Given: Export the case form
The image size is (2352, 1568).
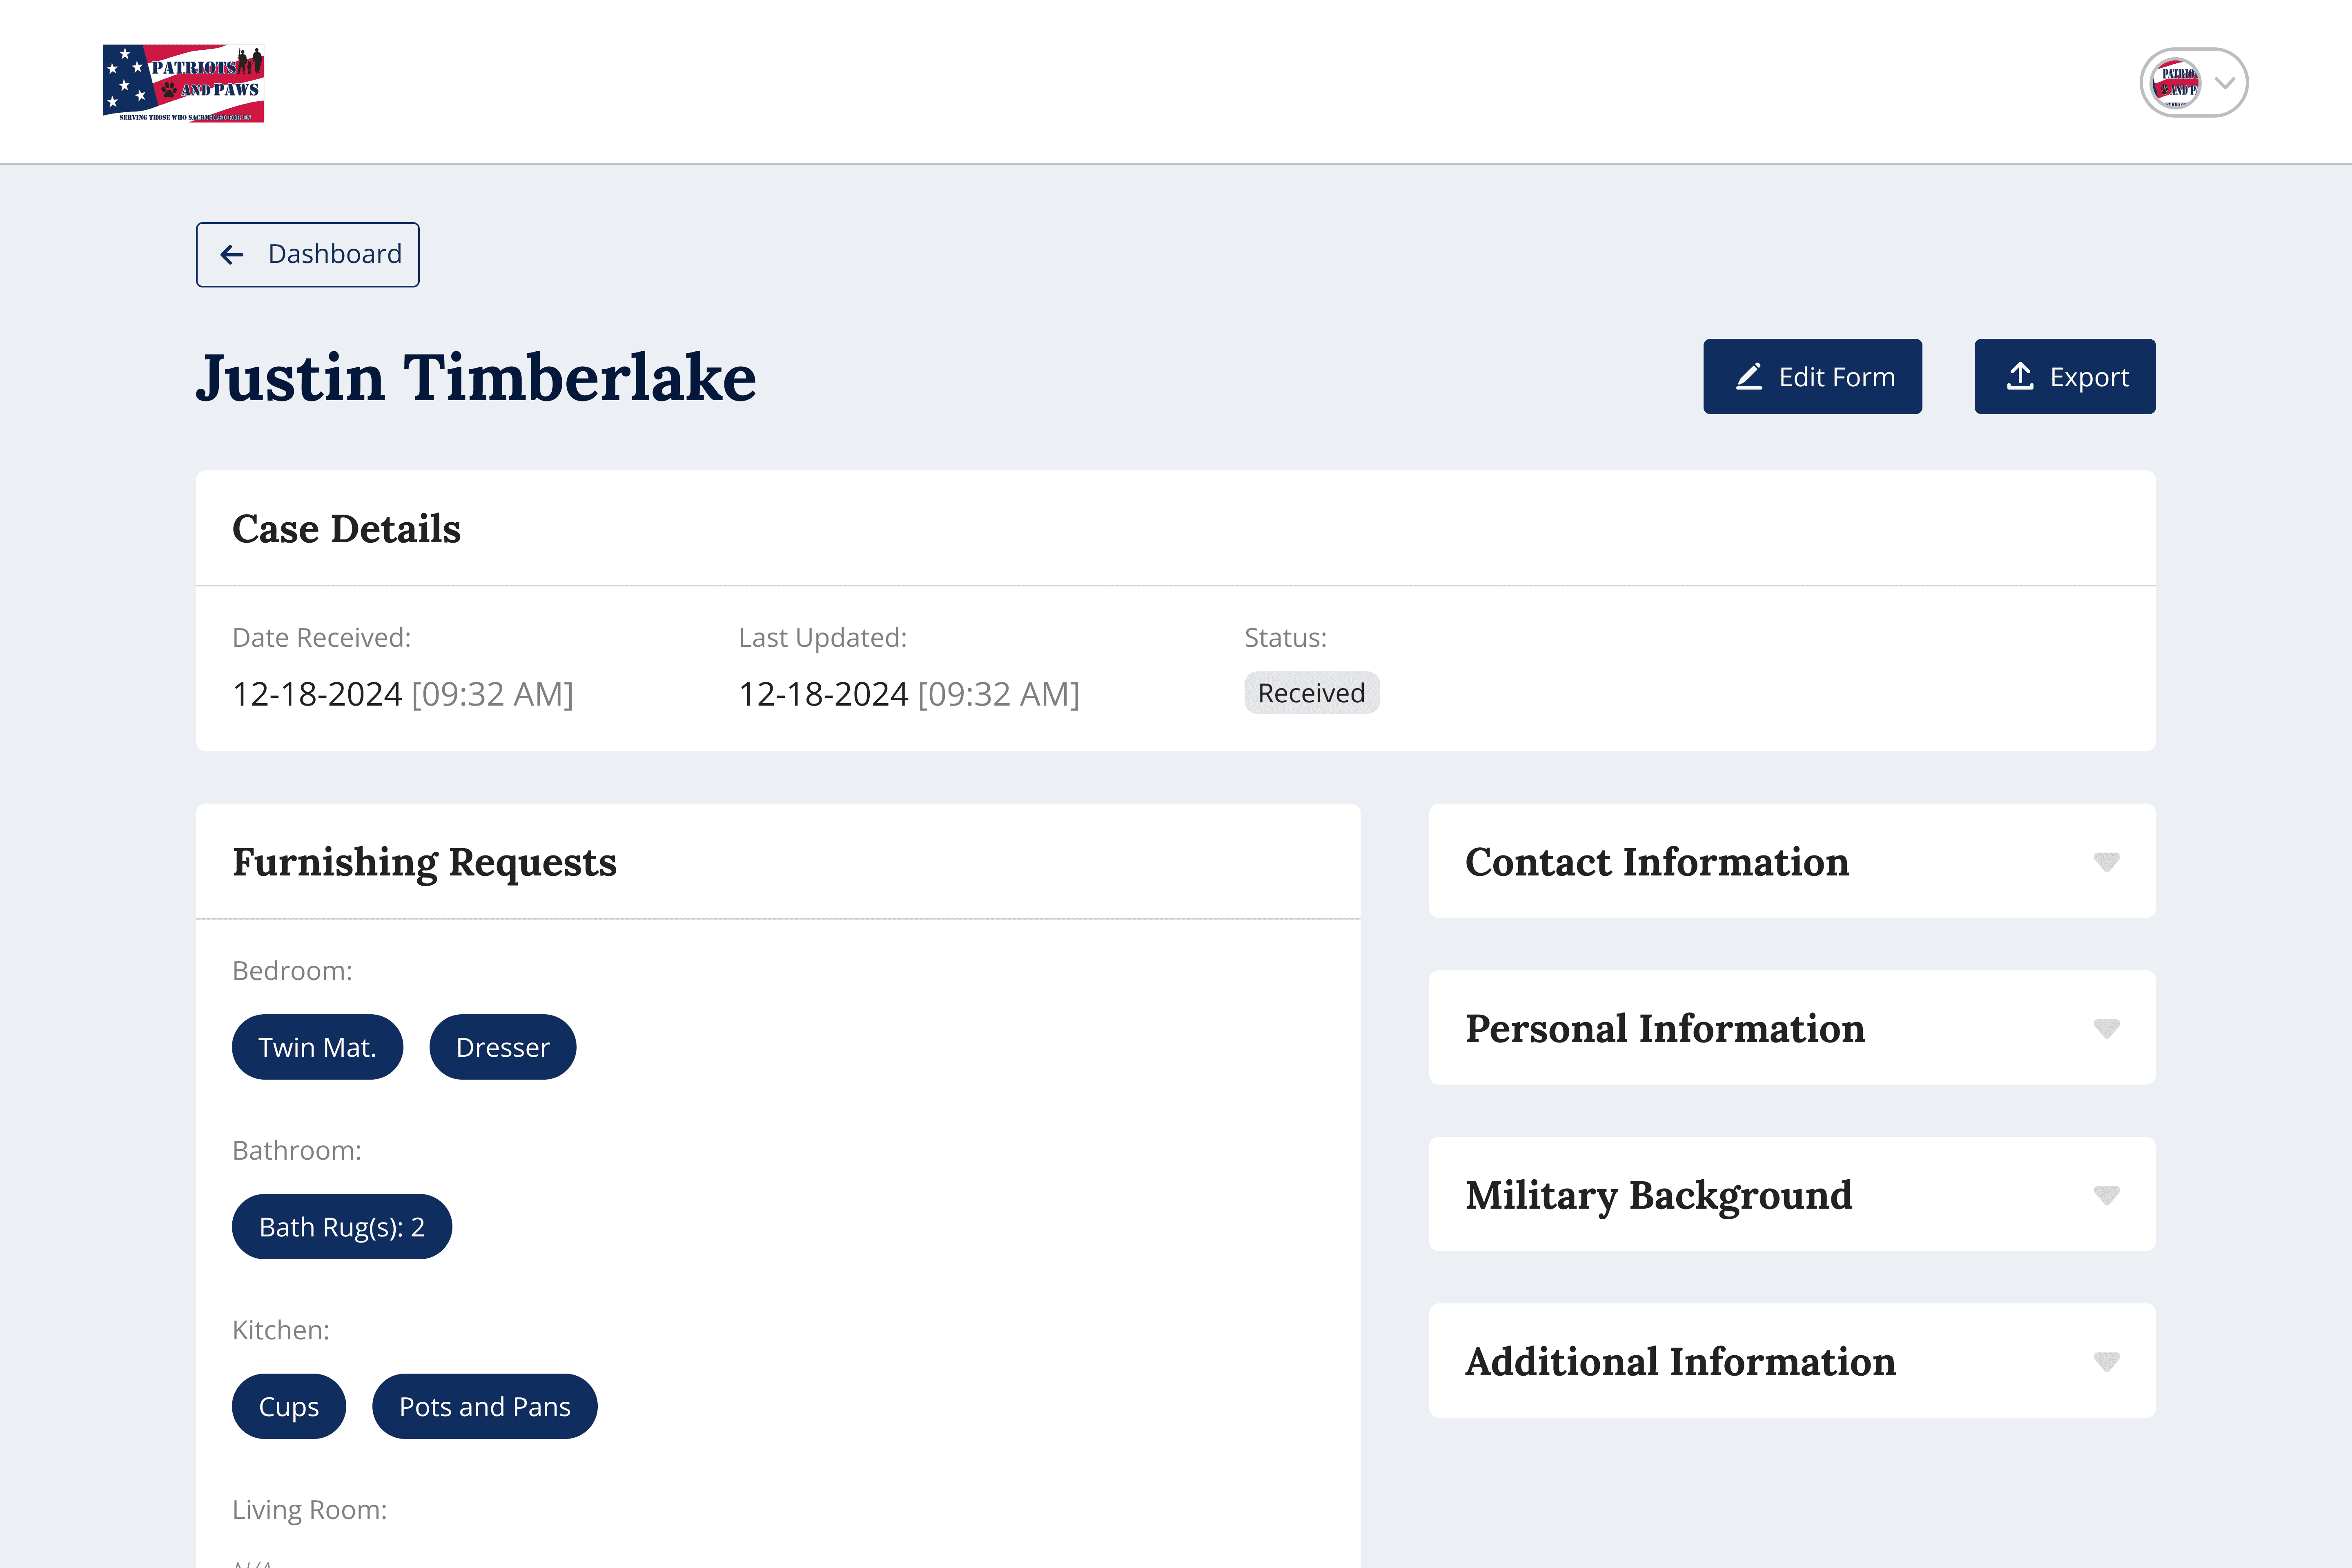Looking at the screenshot, I should tap(2064, 377).
